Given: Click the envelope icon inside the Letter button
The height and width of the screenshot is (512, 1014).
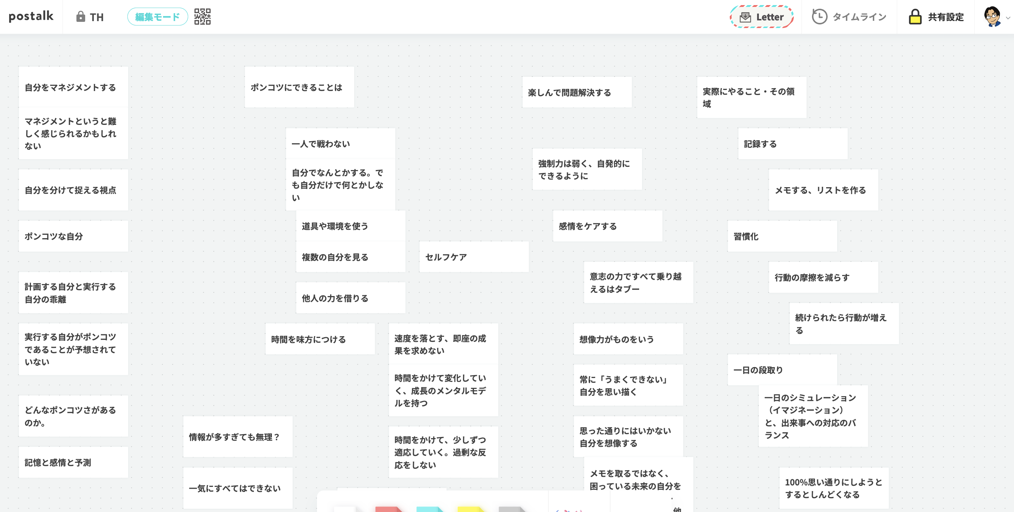Looking at the screenshot, I should [x=745, y=17].
